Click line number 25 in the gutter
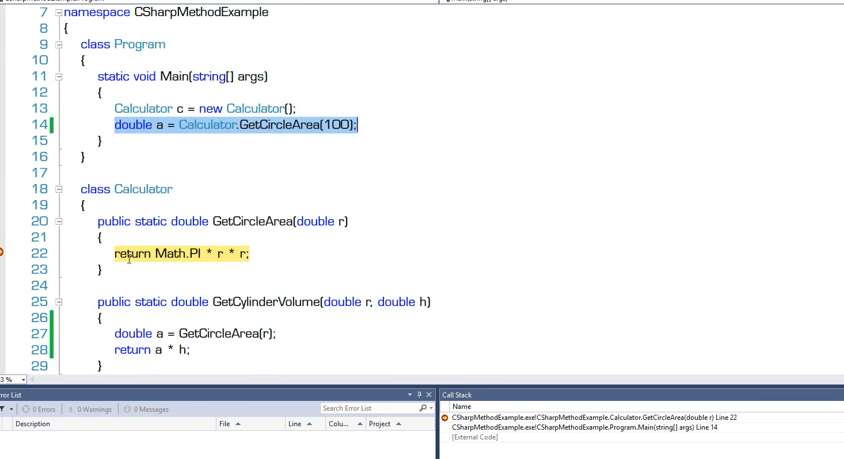This screenshot has height=459, width=844. 39,302
